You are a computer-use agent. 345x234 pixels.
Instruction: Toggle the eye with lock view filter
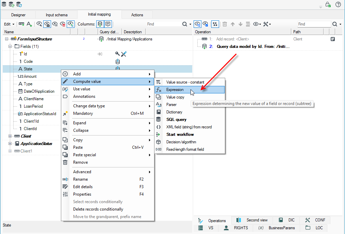tap(47, 24)
